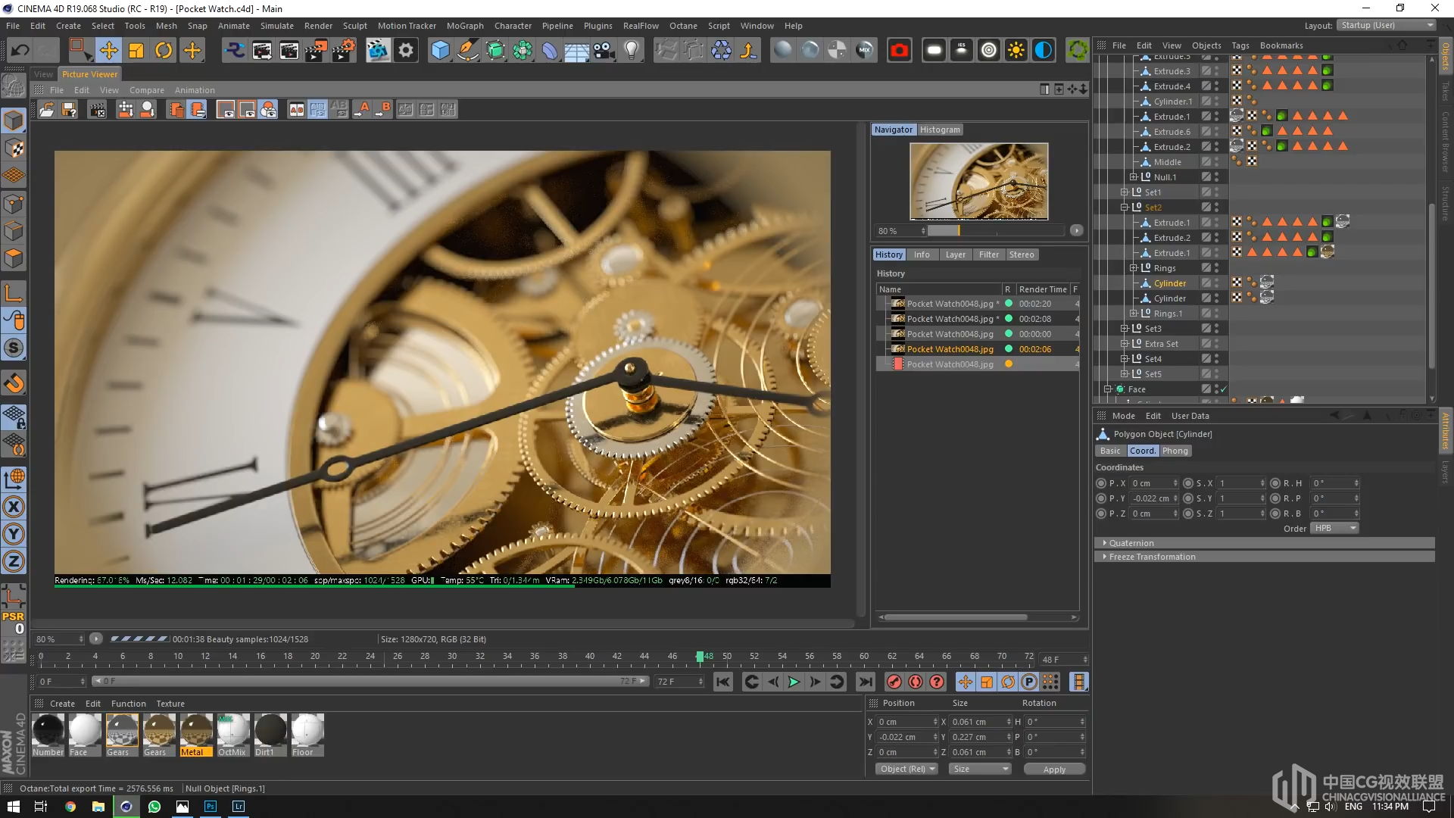Screen dimensions: 1454x818
Task: Expand the Quaternion section
Action: (1265, 543)
